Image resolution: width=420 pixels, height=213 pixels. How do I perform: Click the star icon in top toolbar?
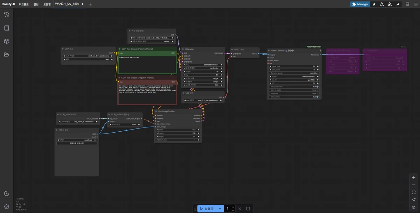tap(374, 4)
